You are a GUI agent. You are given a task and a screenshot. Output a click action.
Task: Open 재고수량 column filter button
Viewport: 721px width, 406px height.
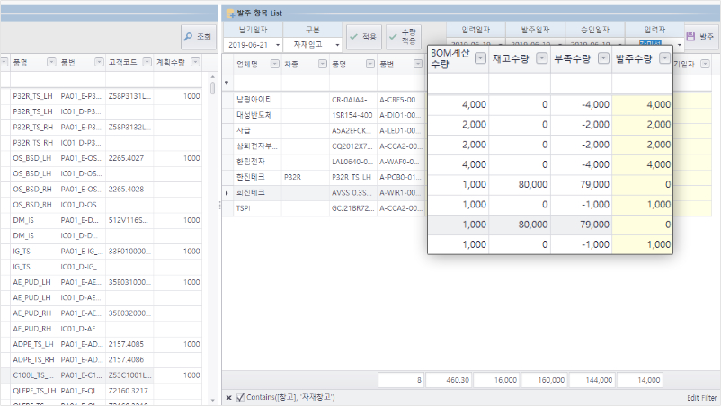[542, 58]
